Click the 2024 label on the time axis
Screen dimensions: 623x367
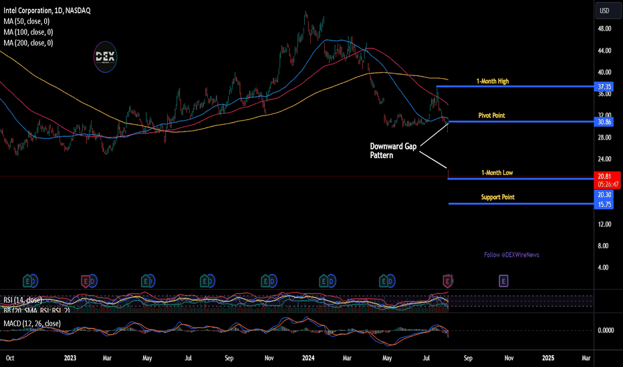pos(308,358)
